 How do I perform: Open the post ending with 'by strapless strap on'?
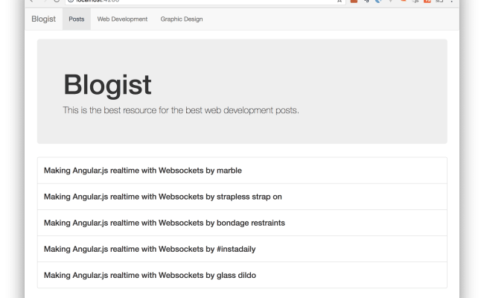point(242,197)
